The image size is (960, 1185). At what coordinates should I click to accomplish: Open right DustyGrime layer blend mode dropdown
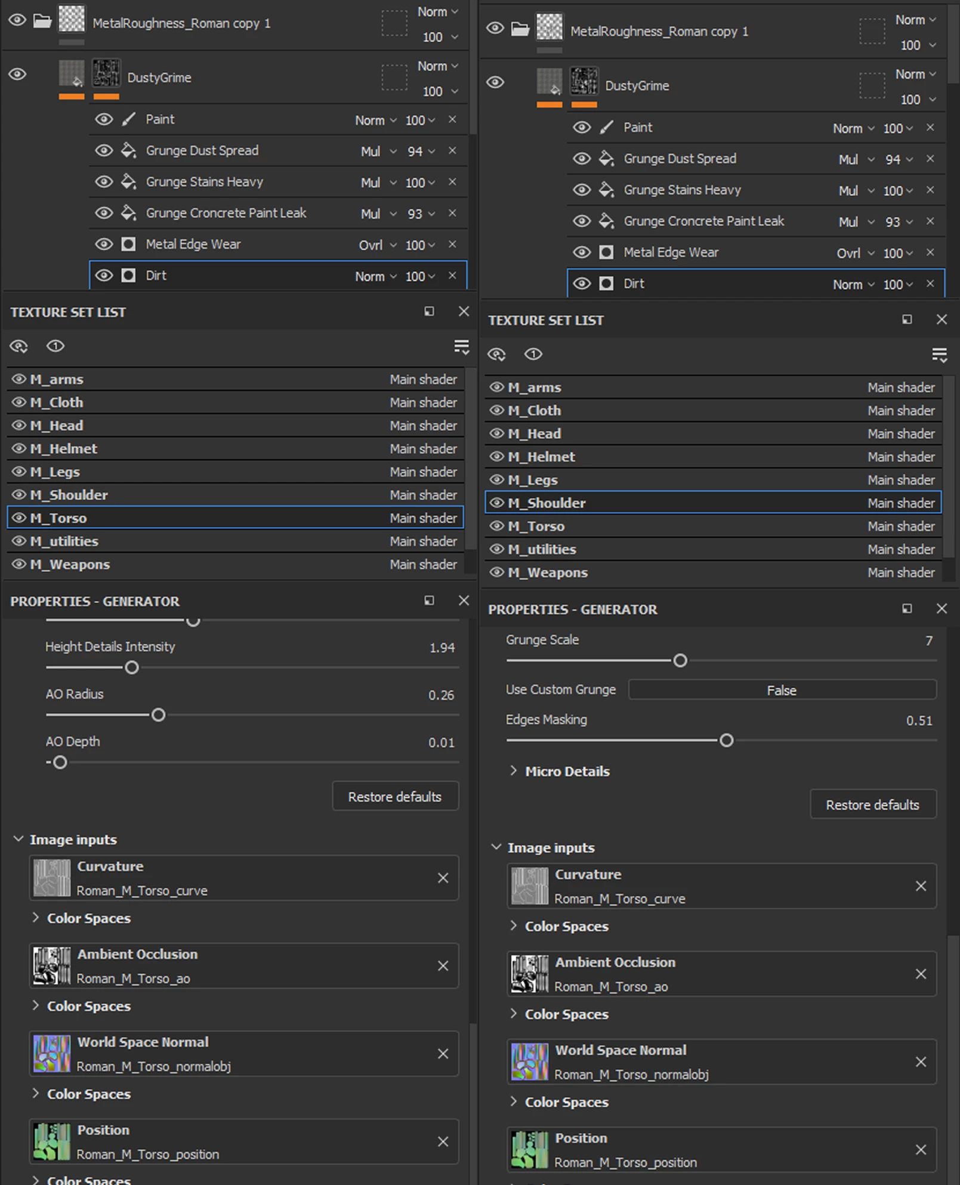[x=915, y=74]
